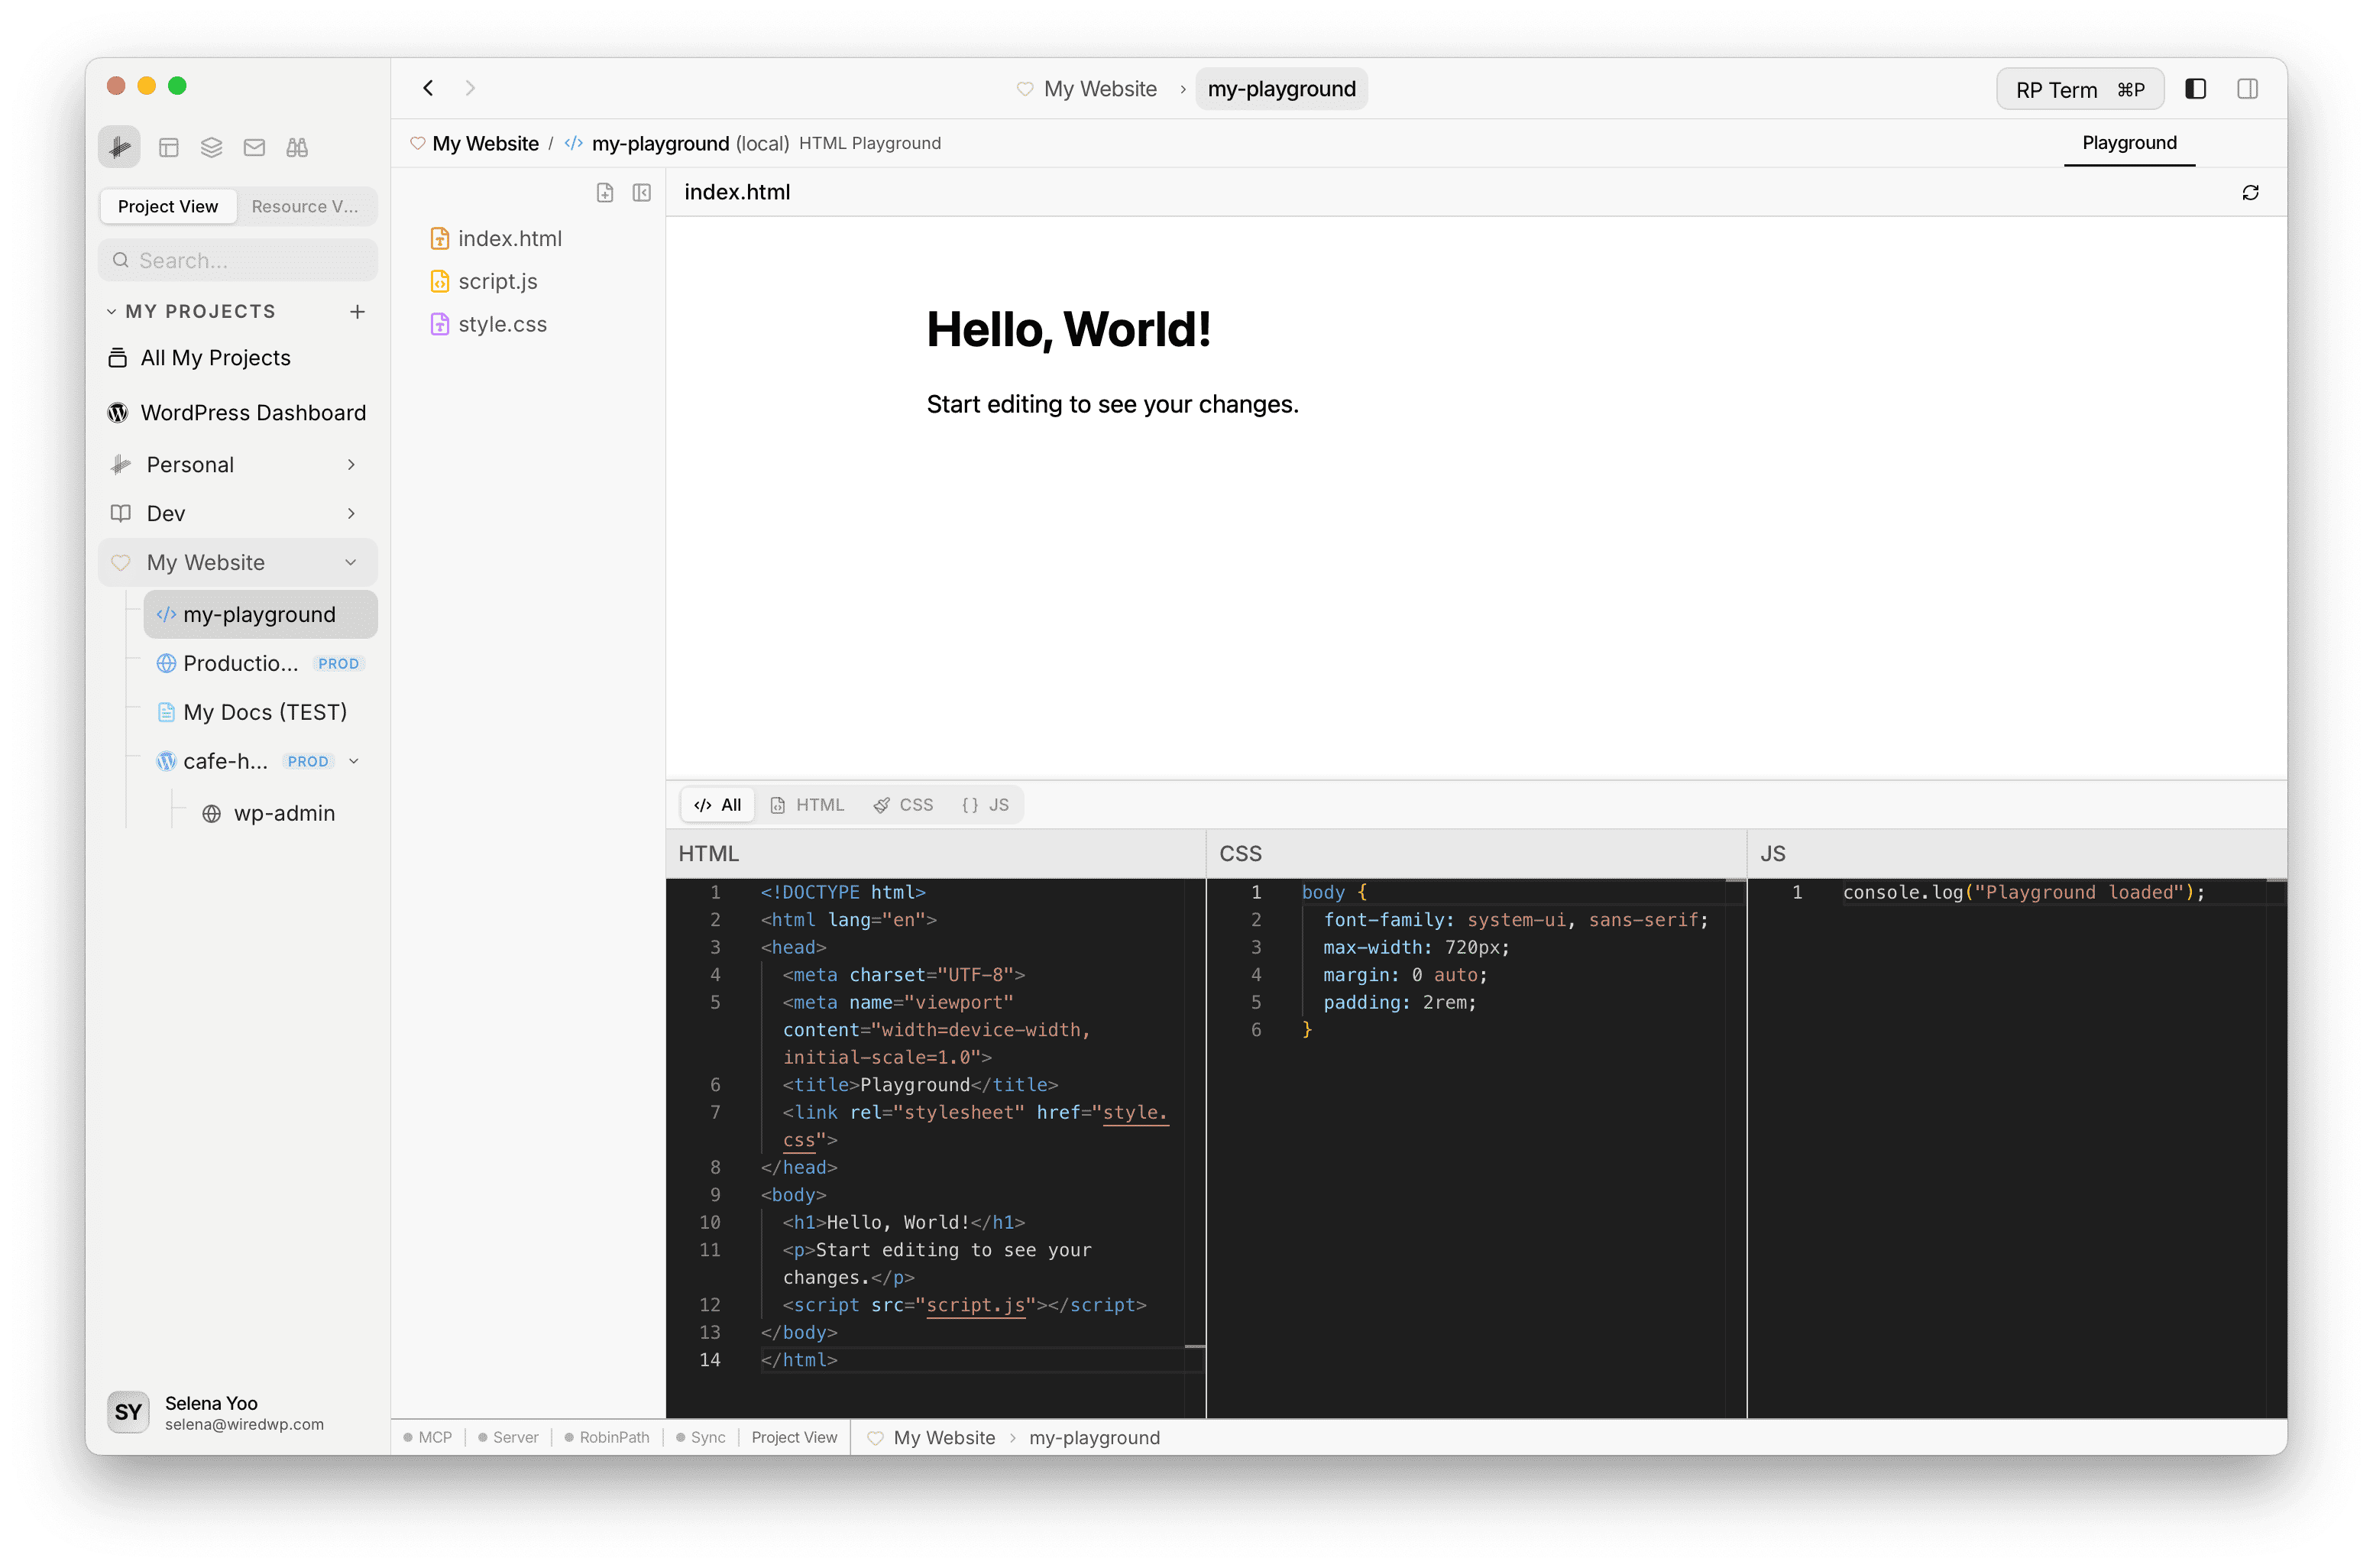Screen dimensions: 2373x1568
Task: Click Selena Yoo account name
Action: 211,1402
